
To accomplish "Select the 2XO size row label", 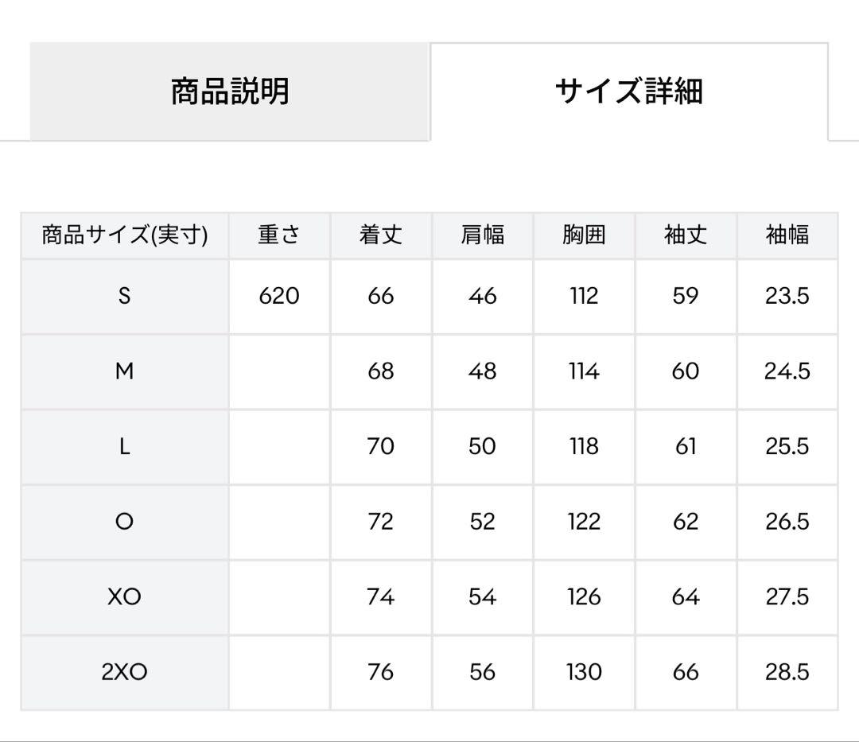I will click(x=125, y=672).
